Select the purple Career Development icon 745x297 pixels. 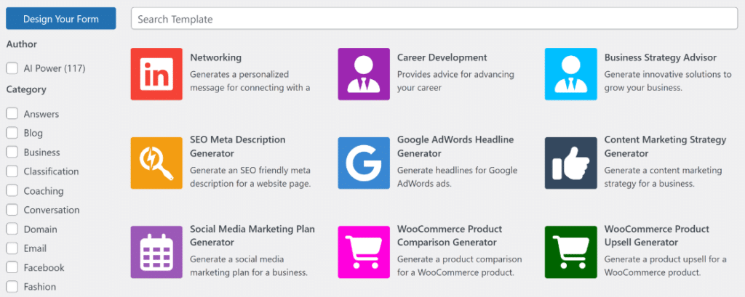364,74
